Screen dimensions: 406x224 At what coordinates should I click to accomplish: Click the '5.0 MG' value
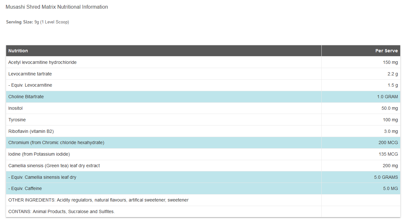[x=391, y=188]
